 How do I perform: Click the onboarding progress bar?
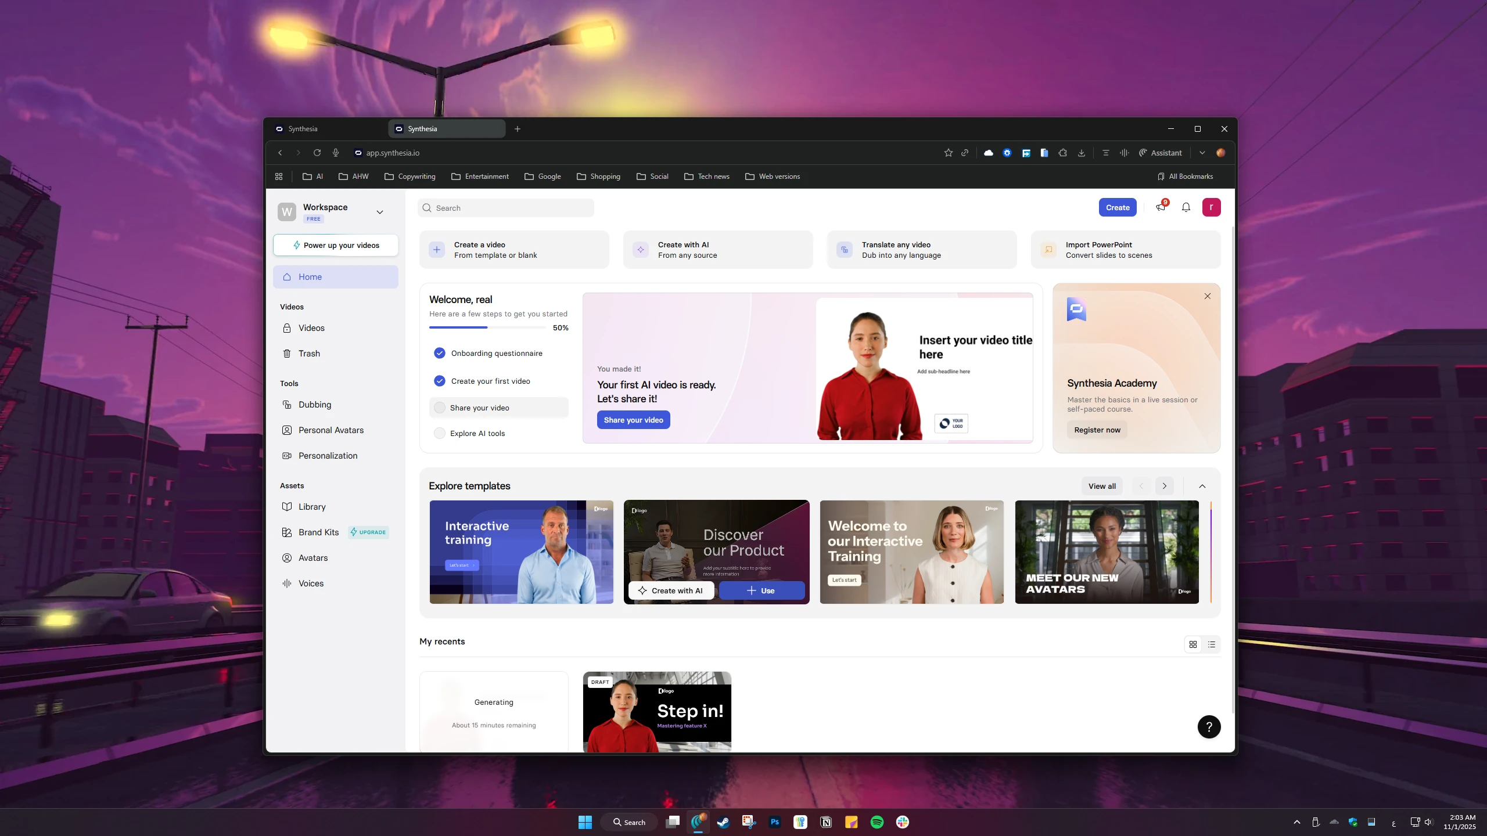(487, 327)
